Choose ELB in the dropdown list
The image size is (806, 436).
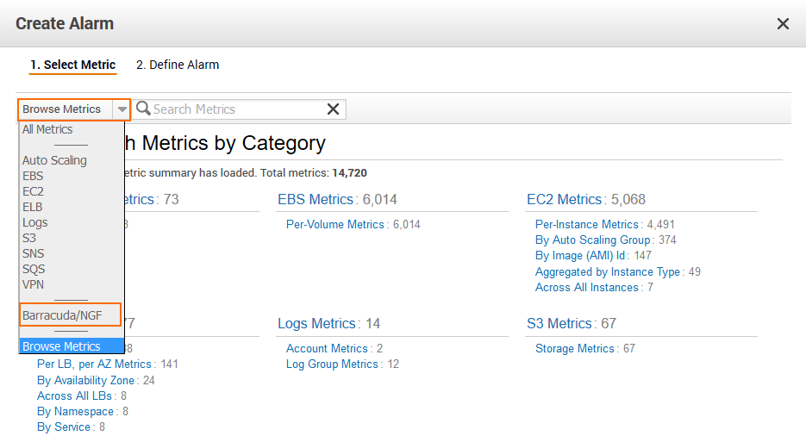coord(33,207)
